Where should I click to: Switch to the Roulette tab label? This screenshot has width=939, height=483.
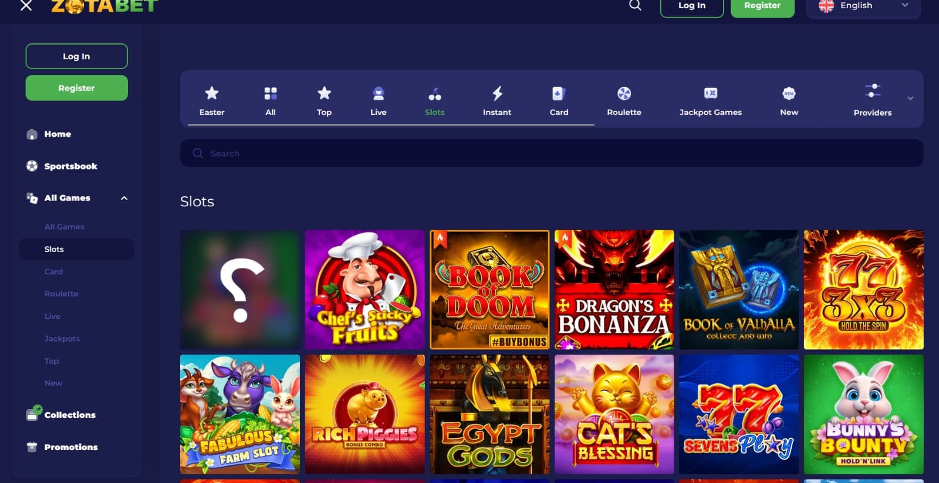pyautogui.click(x=624, y=113)
